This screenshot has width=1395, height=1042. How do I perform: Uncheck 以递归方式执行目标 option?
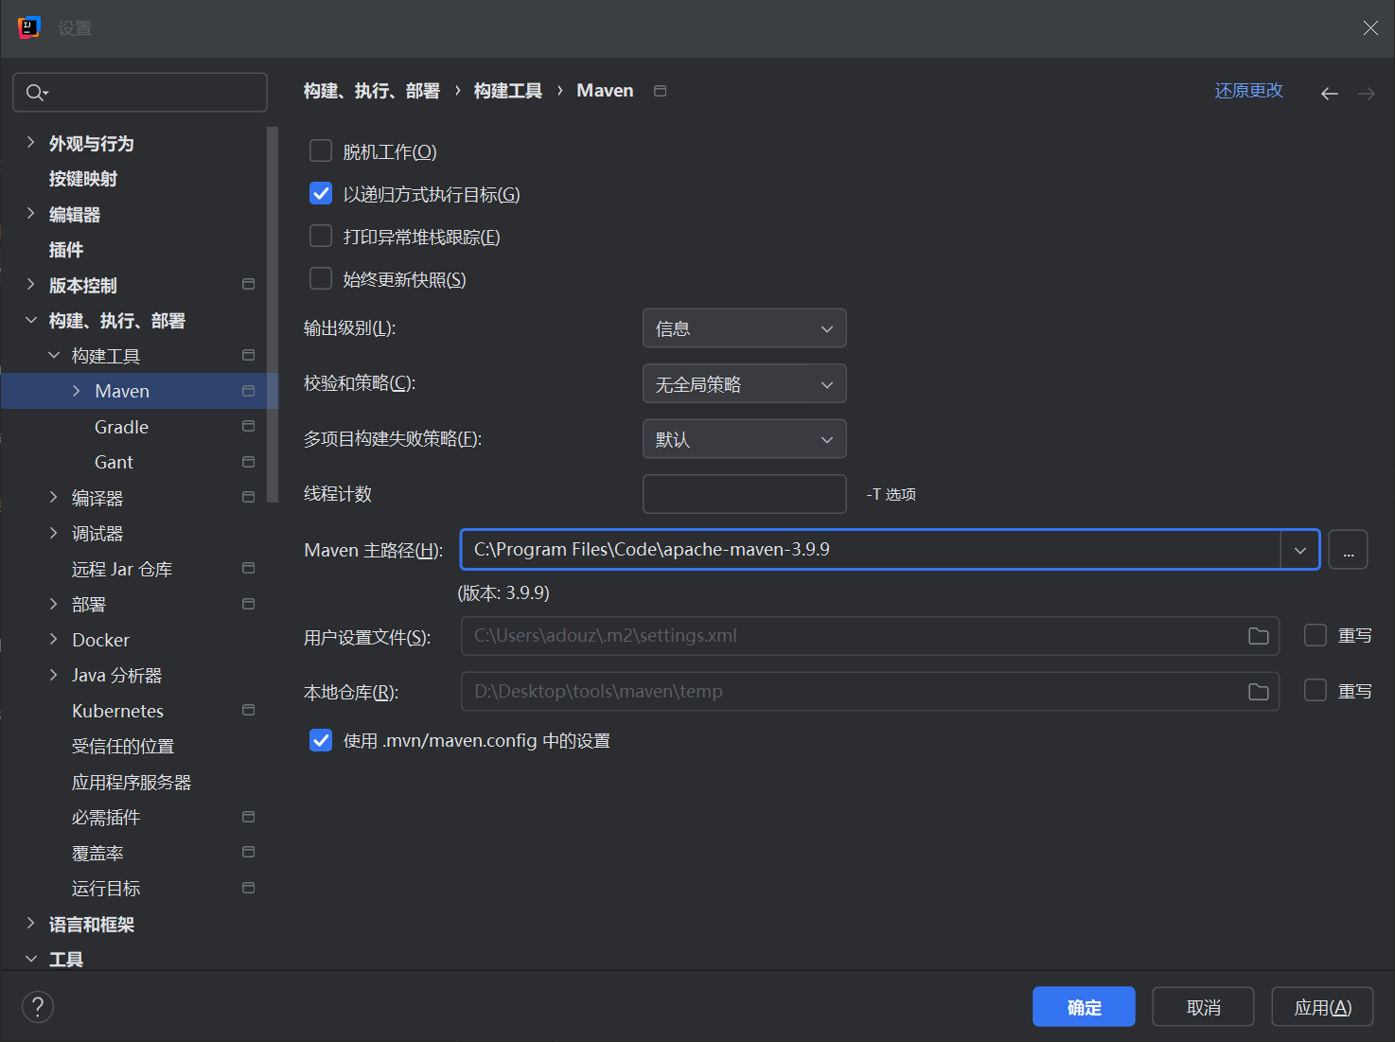point(321,193)
